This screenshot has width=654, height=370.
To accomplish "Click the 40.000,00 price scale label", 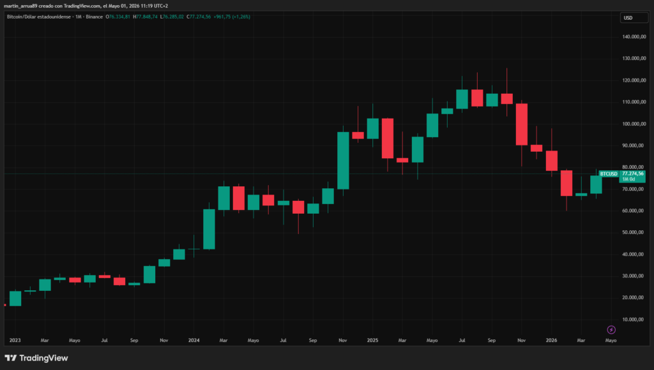I will pos(633,254).
